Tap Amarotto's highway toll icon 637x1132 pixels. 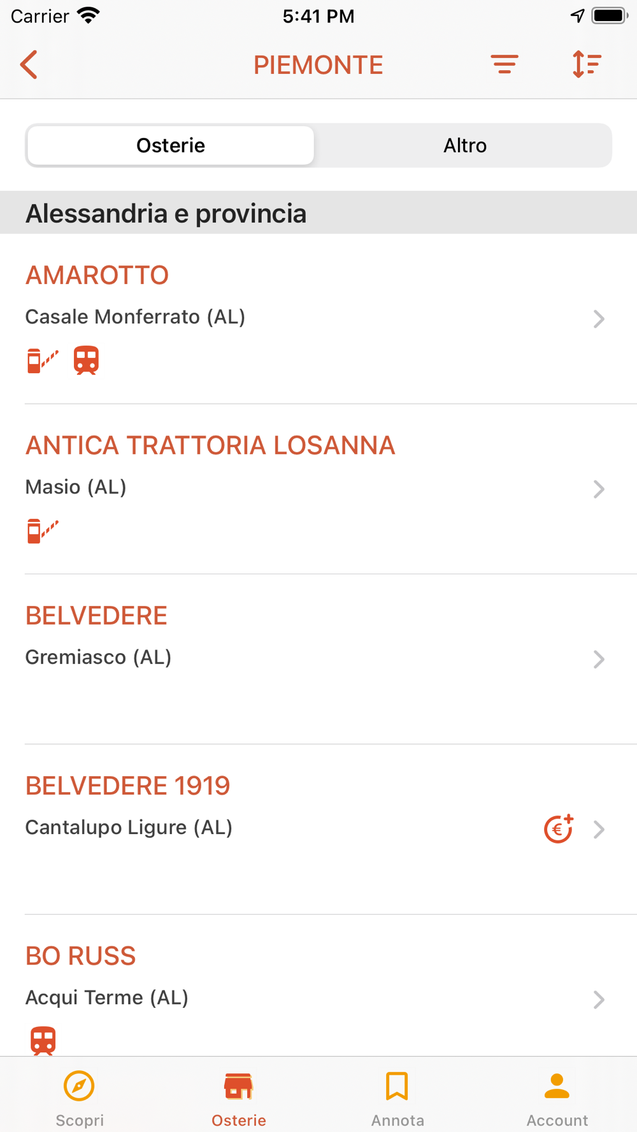pyautogui.click(x=43, y=360)
